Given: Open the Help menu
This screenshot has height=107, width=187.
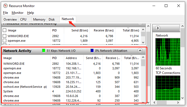Looking at the screenshot, I should coord(30,13).
